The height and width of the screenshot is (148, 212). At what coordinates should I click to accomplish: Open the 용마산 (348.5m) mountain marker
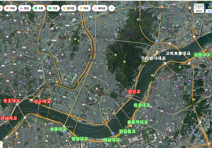coord(116,55)
